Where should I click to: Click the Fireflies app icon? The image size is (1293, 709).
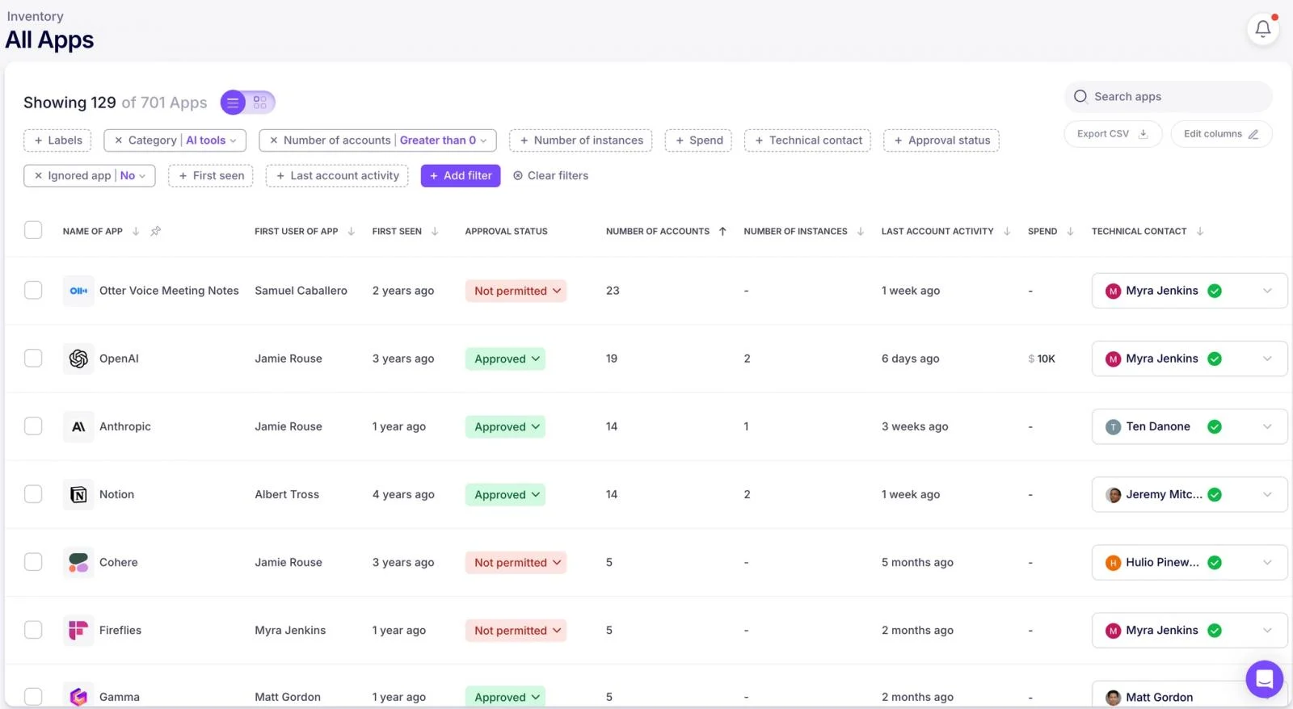click(78, 630)
